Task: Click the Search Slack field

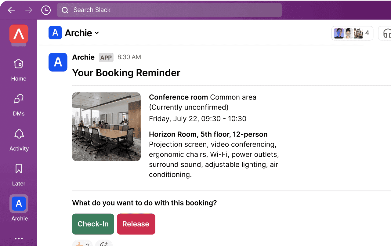Action: [x=169, y=10]
